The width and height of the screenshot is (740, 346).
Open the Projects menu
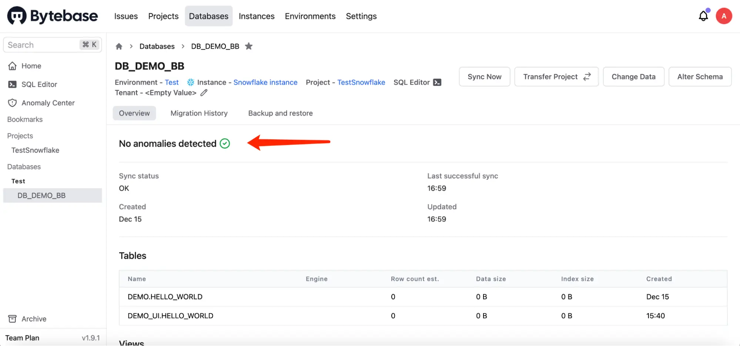click(163, 16)
